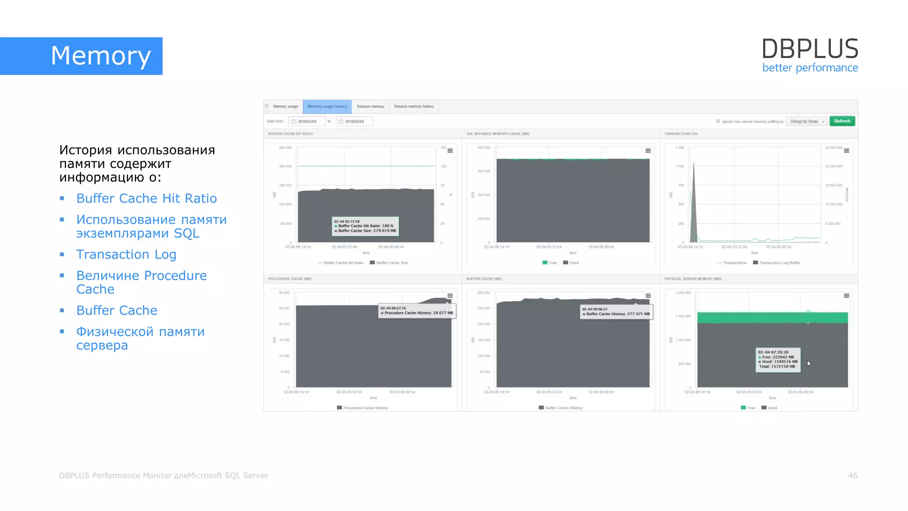Image resolution: width=908 pixels, height=511 pixels.
Task: Click the Date from input field
Action: [306, 121]
